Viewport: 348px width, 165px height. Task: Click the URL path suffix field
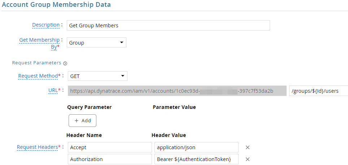(318, 91)
